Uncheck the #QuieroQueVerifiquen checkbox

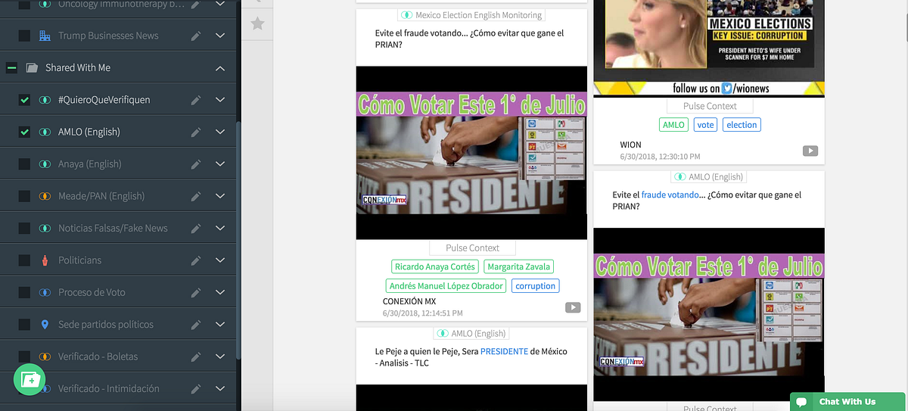click(x=24, y=100)
